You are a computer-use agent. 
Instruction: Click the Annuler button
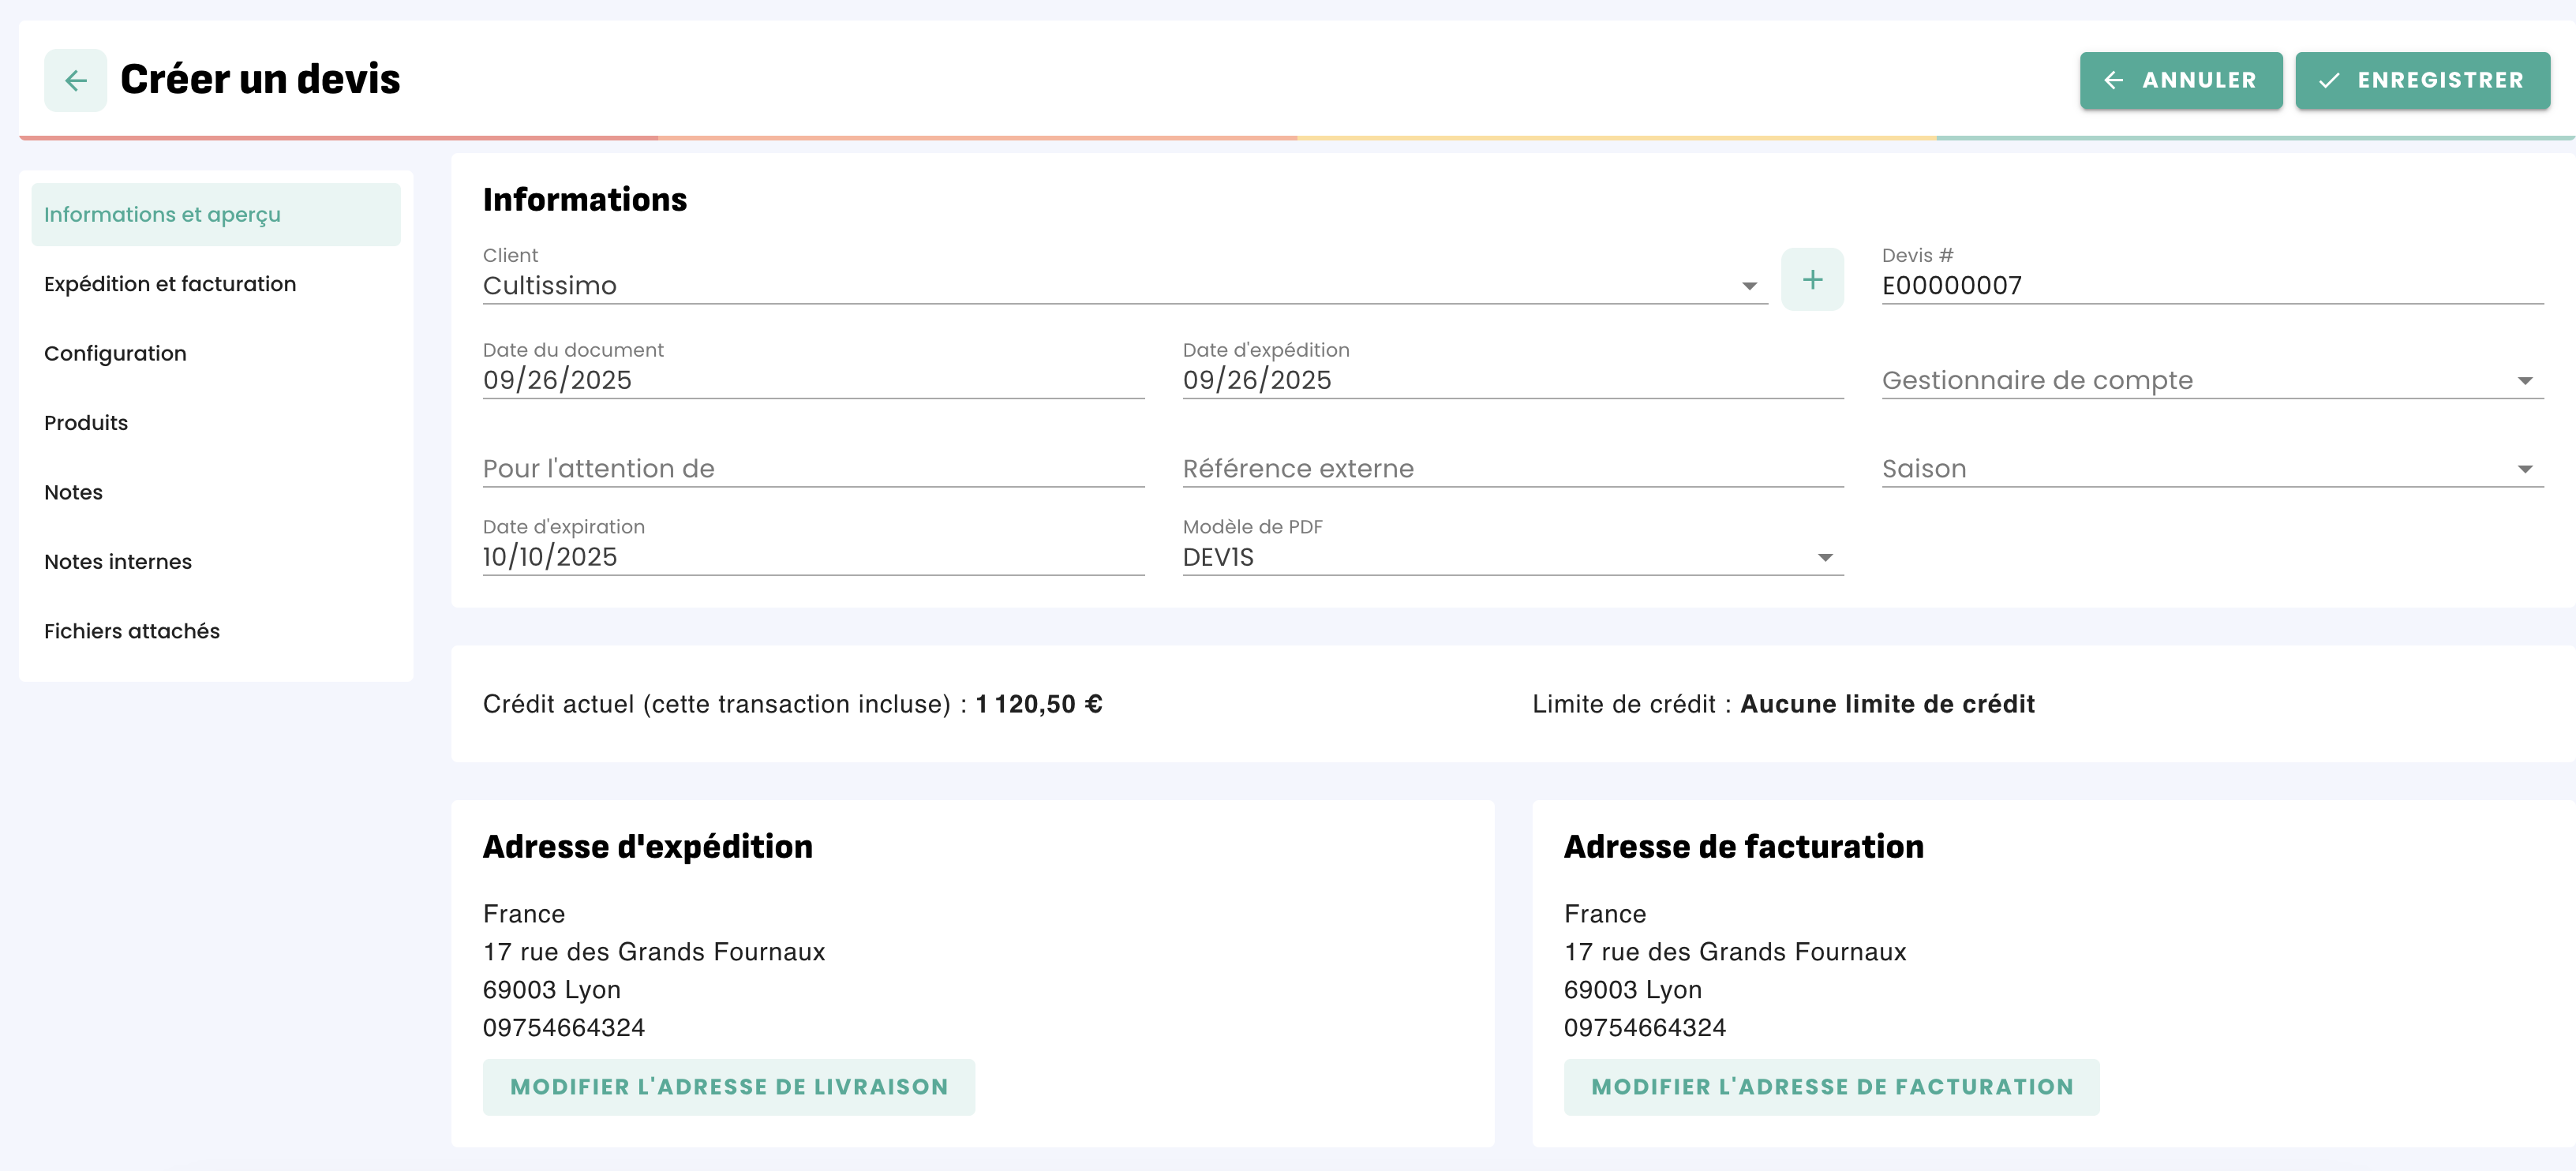pos(2180,80)
